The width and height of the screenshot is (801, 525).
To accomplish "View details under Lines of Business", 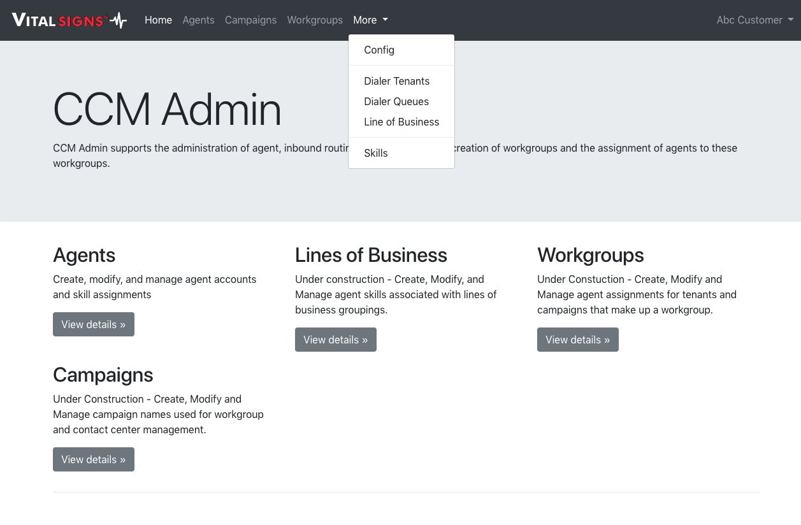I will coord(336,340).
